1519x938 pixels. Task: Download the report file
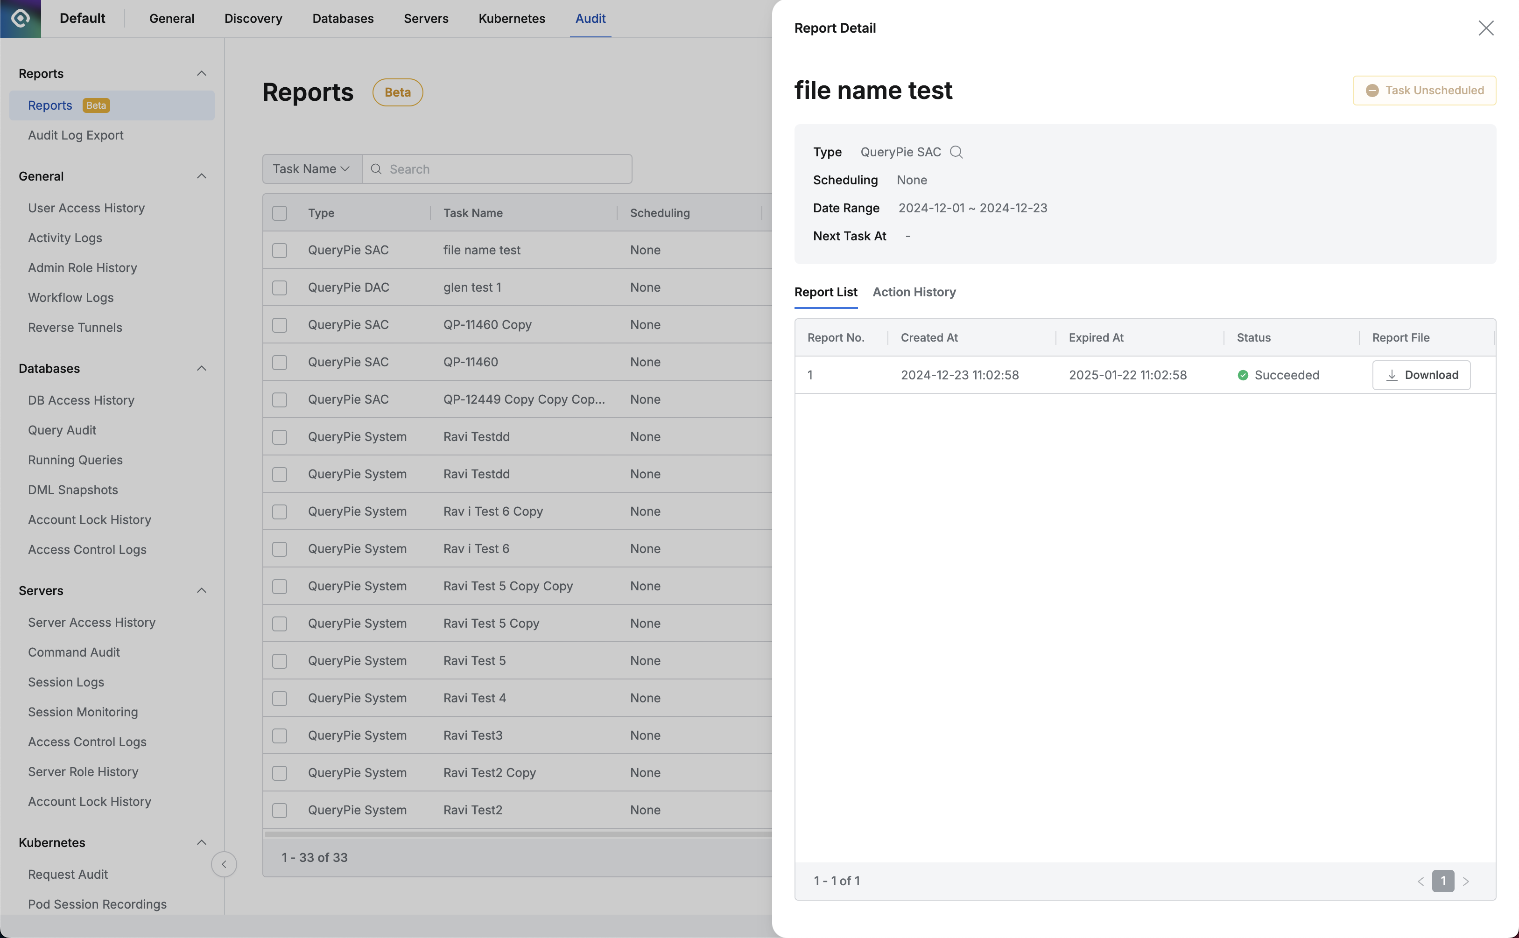[x=1421, y=375]
